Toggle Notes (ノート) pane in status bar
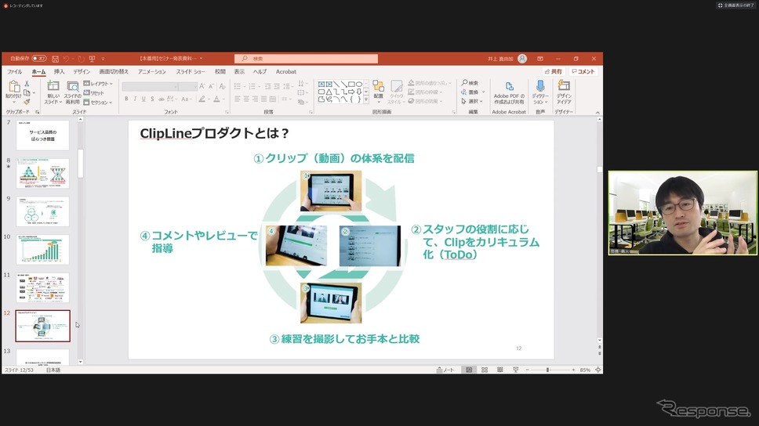 click(445, 370)
